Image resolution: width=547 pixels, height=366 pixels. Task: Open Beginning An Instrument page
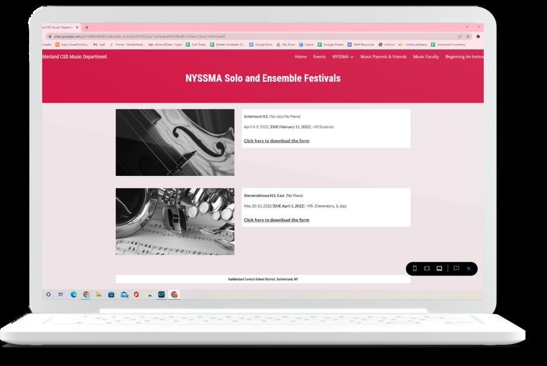pyautogui.click(x=464, y=57)
